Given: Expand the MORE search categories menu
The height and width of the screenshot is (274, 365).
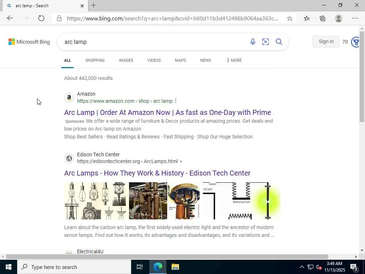Looking at the screenshot, I should point(234,60).
